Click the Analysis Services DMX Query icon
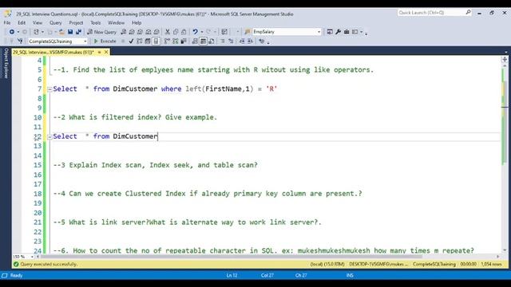This screenshot has height=287, width=511. pos(140,32)
